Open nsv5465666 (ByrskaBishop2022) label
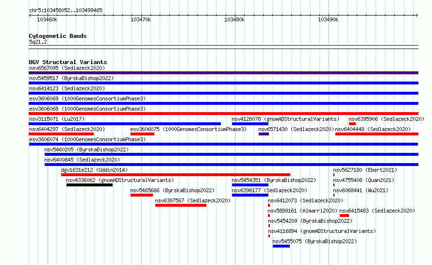This screenshot has width=432, height=265. click(x=172, y=190)
